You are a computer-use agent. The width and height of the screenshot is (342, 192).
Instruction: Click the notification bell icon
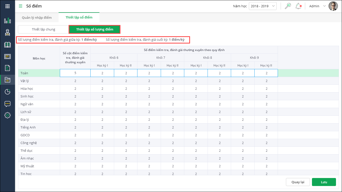(x=298, y=6)
